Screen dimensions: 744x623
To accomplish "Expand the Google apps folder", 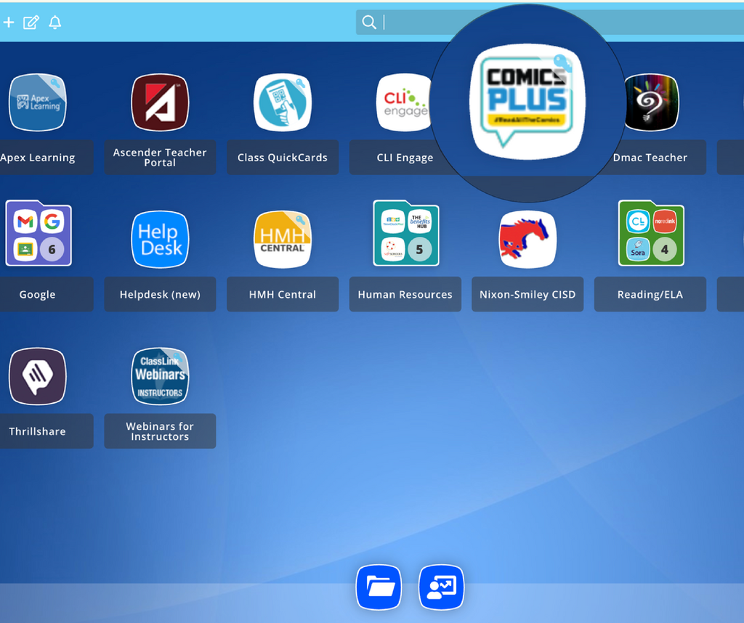I will coord(38,235).
